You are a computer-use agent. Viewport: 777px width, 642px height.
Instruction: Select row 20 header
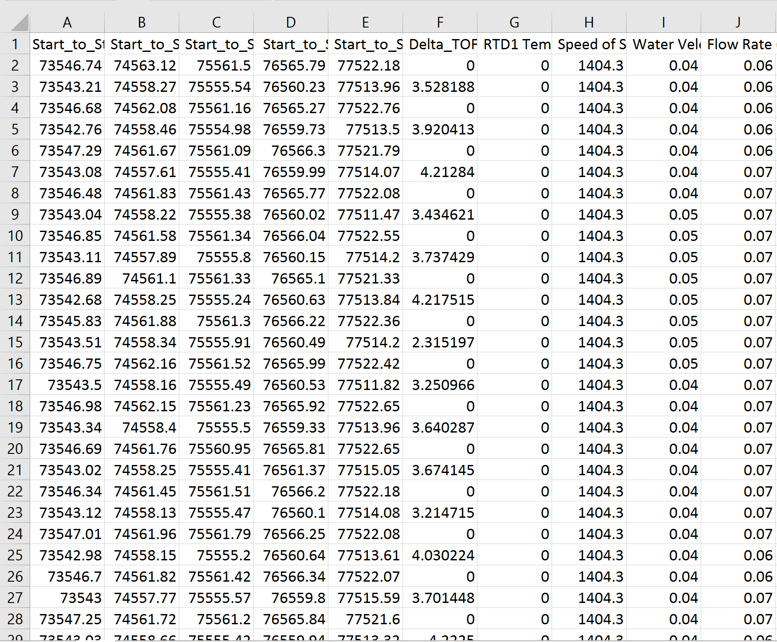pyautogui.click(x=15, y=449)
